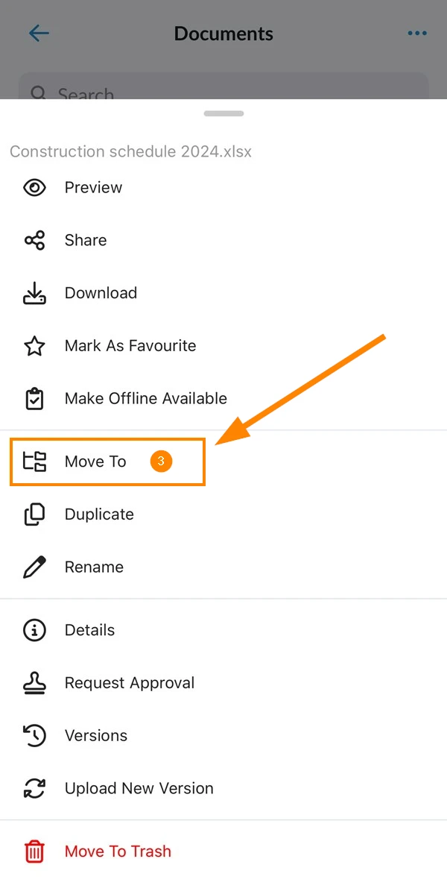Tap the Move To folder-tree icon

pos(34,461)
